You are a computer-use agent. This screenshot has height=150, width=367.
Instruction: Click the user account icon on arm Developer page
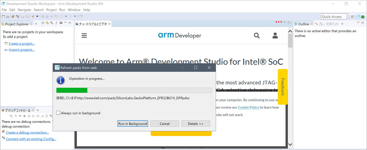click(275, 35)
